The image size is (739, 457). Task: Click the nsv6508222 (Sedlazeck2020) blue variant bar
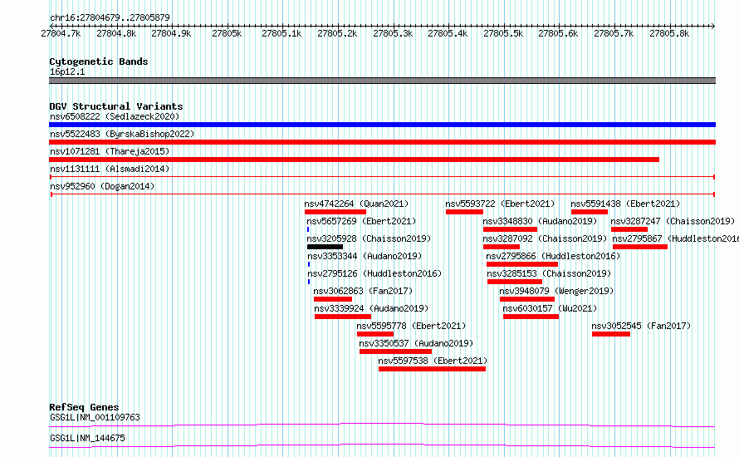tap(382, 125)
